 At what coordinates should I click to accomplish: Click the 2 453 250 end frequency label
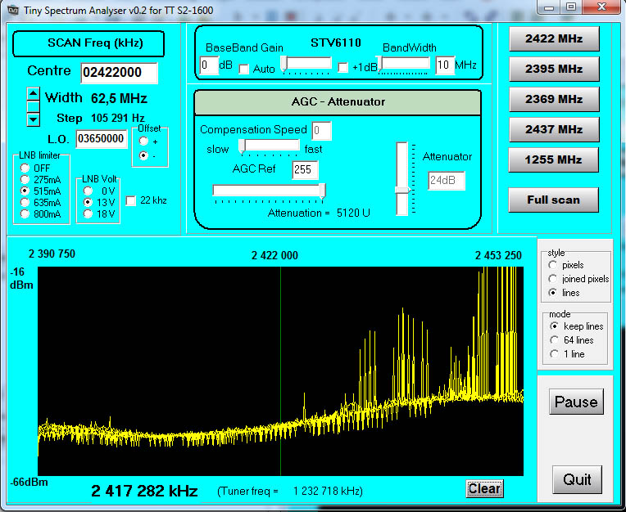coord(498,255)
